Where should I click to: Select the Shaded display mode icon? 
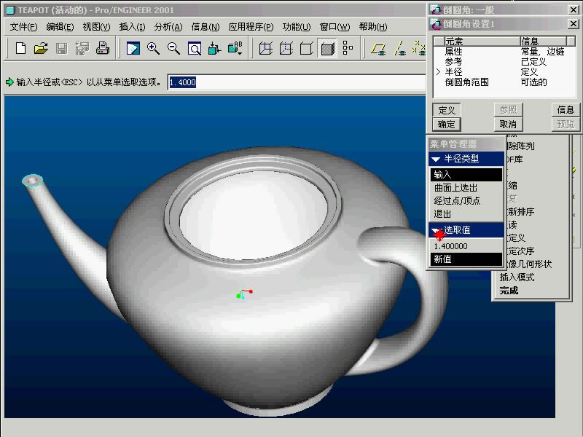327,49
